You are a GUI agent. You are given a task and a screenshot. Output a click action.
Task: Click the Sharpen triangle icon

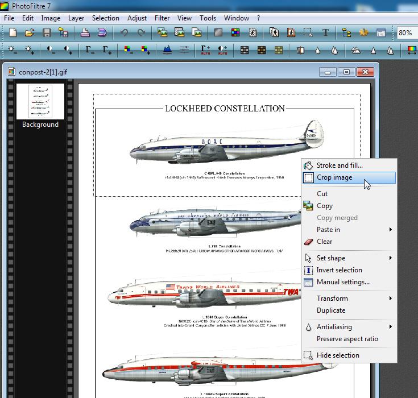click(x=373, y=50)
